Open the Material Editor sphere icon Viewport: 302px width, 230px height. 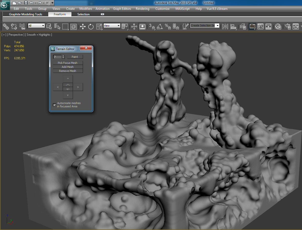pyautogui.click(x=278, y=26)
